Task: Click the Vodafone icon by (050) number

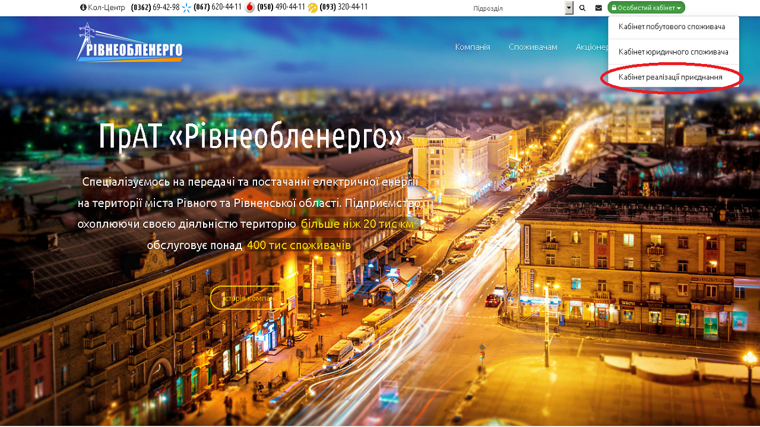Action: click(x=250, y=8)
